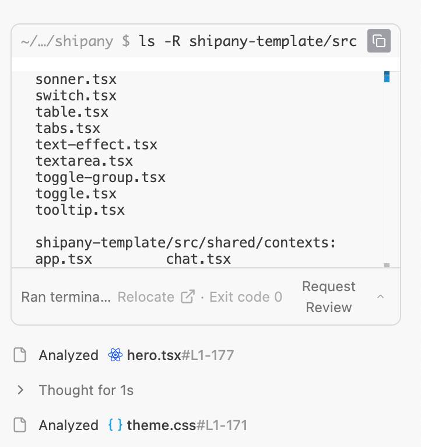The width and height of the screenshot is (421, 447).
Task: Click the document icon beside Analyzed hero.tsx
Action: 20,355
